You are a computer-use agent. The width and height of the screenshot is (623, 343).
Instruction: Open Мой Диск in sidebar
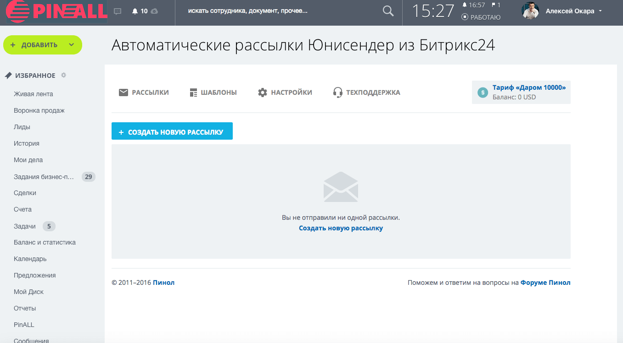[29, 292]
